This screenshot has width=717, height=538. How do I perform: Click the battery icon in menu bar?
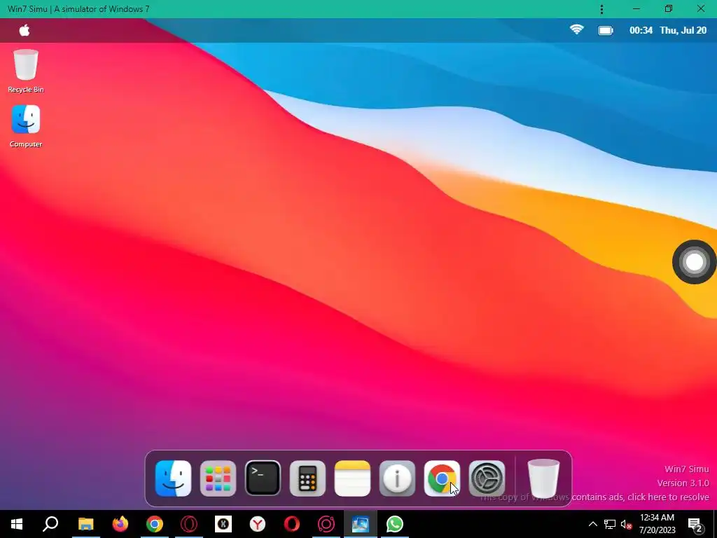coord(606,30)
